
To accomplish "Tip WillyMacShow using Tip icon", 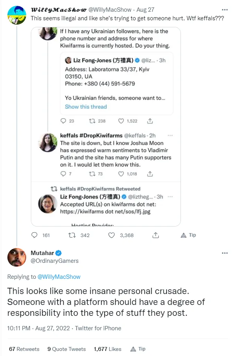I will tap(188, 235).
